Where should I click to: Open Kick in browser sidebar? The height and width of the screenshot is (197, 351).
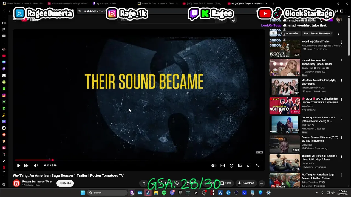point(4,89)
